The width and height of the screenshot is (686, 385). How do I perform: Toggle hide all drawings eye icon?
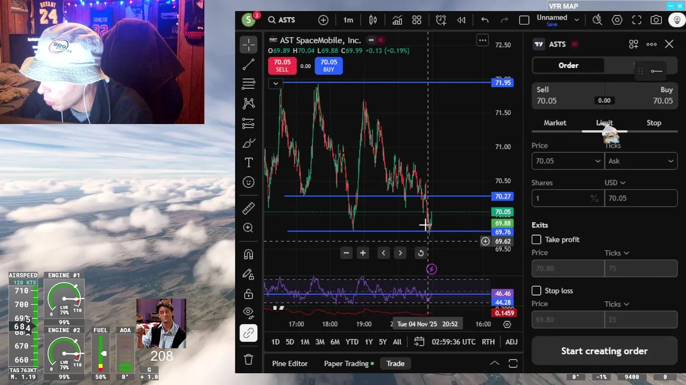(x=249, y=312)
